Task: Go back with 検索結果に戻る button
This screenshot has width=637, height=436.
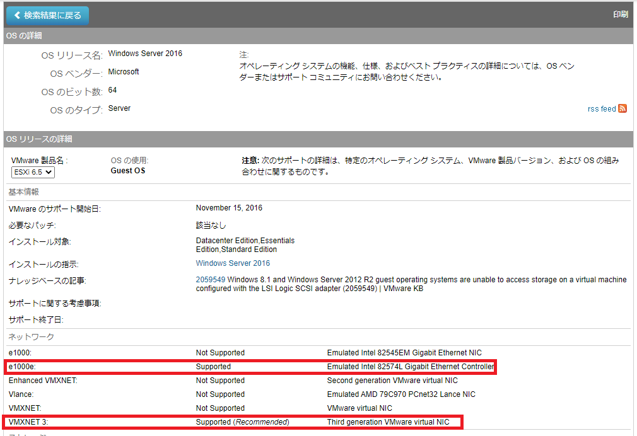Action: (47, 15)
